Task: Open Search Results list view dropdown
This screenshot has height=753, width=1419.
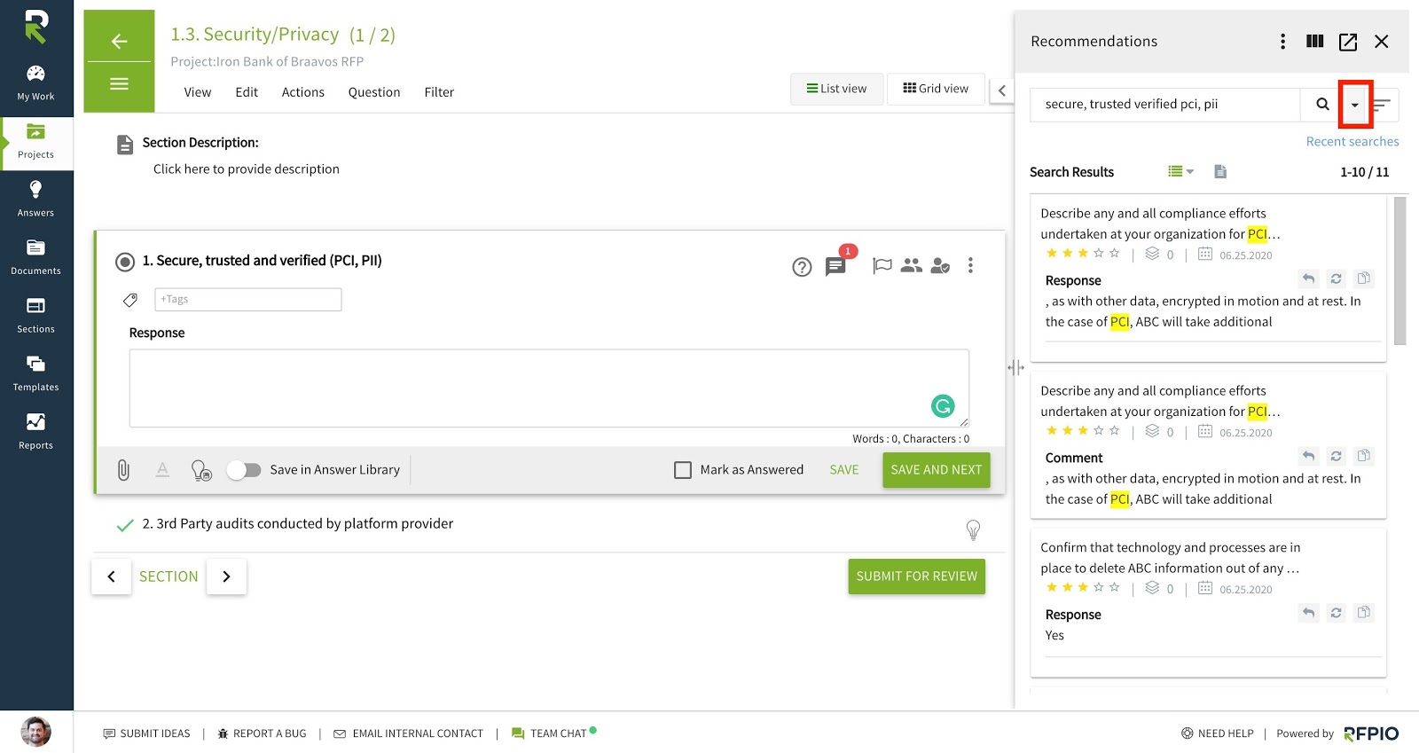Action: [1180, 172]
